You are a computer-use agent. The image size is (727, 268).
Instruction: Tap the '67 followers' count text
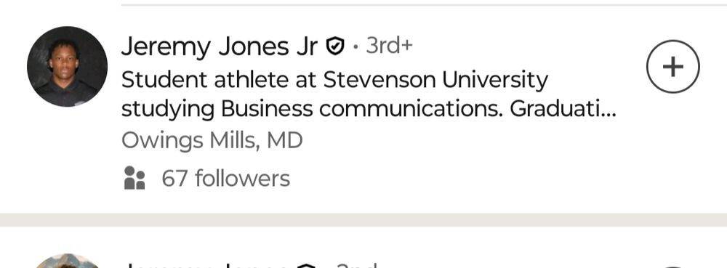(226, 178)
